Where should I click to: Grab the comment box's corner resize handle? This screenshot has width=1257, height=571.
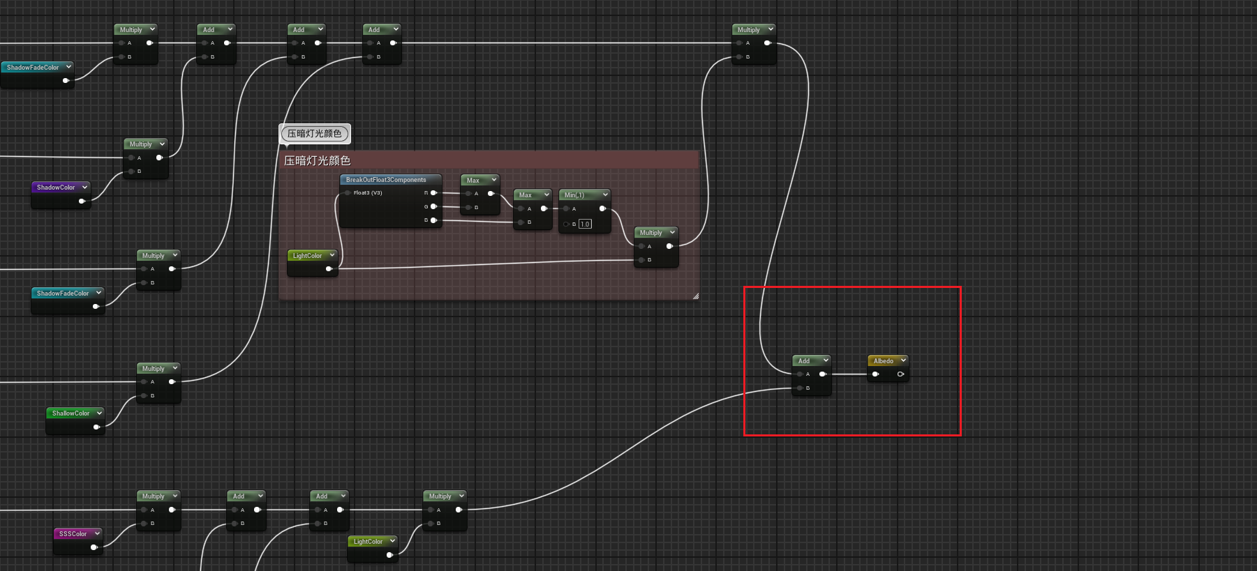[695, 296]
